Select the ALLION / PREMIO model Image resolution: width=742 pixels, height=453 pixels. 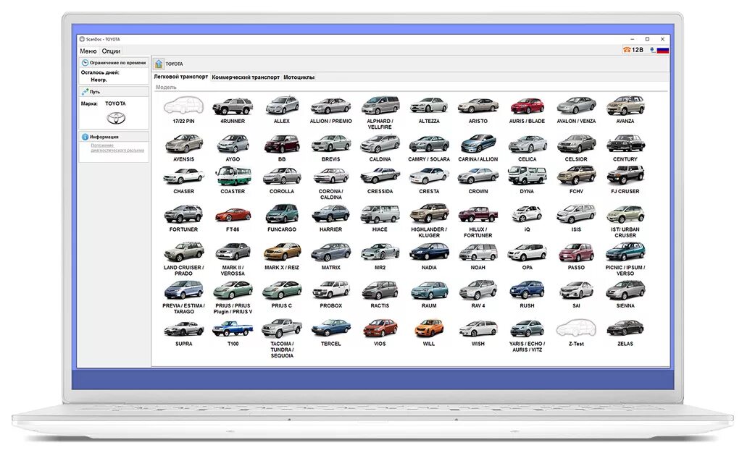(330, 110)
